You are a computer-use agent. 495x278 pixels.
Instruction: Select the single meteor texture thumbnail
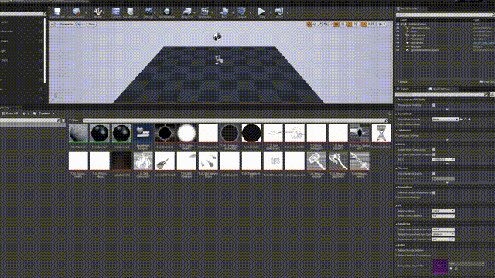(x=165, y=161)
